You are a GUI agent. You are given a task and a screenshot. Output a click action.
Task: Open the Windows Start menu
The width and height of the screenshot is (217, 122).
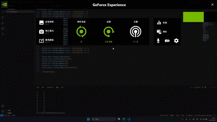point(88,119)
